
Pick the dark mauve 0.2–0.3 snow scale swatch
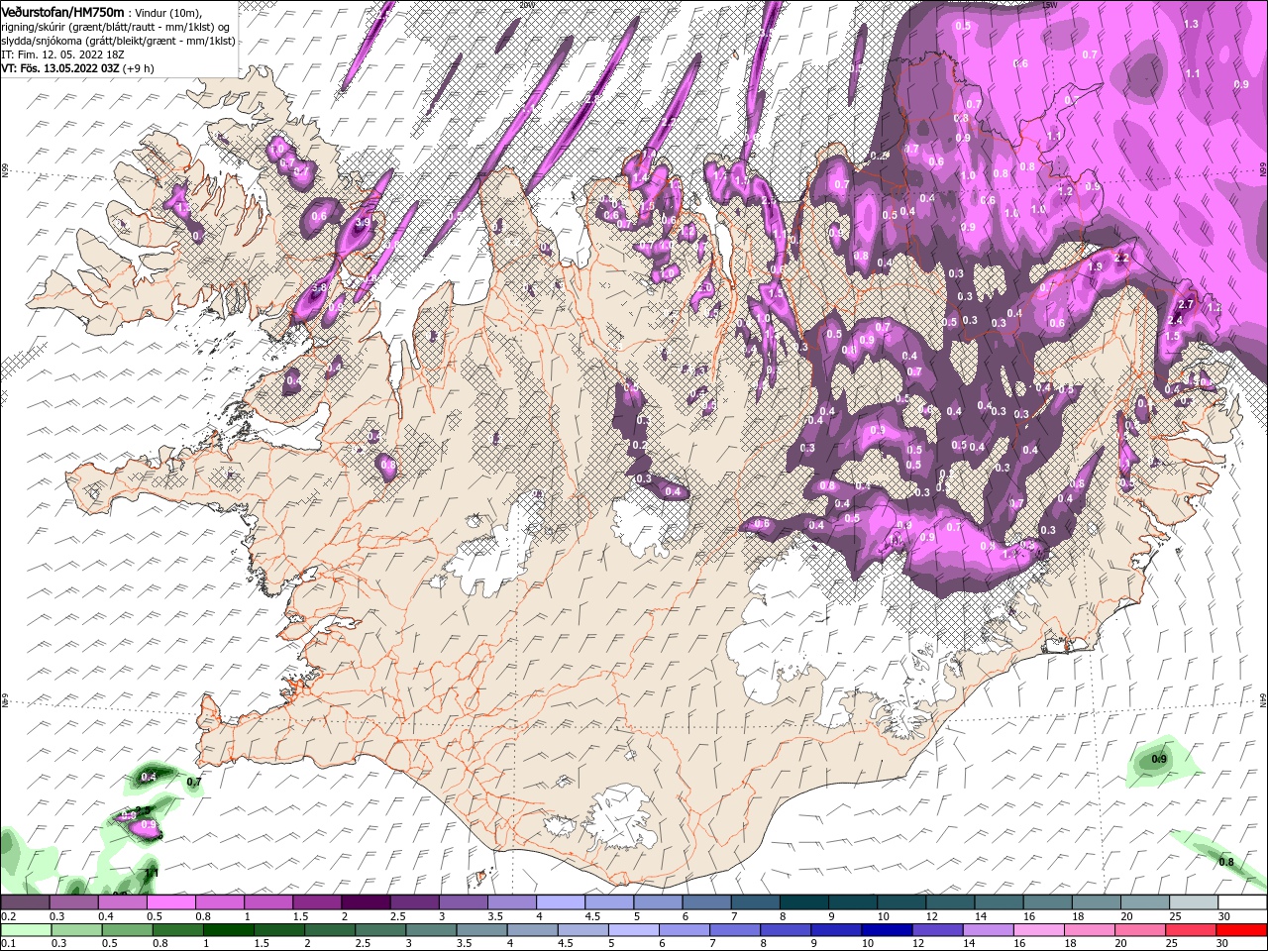click(25, 902)
